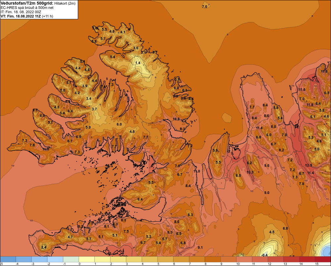331x266 pixels.
Task: Click the legend swatch between 0 and 1
Action: [87, 259]
